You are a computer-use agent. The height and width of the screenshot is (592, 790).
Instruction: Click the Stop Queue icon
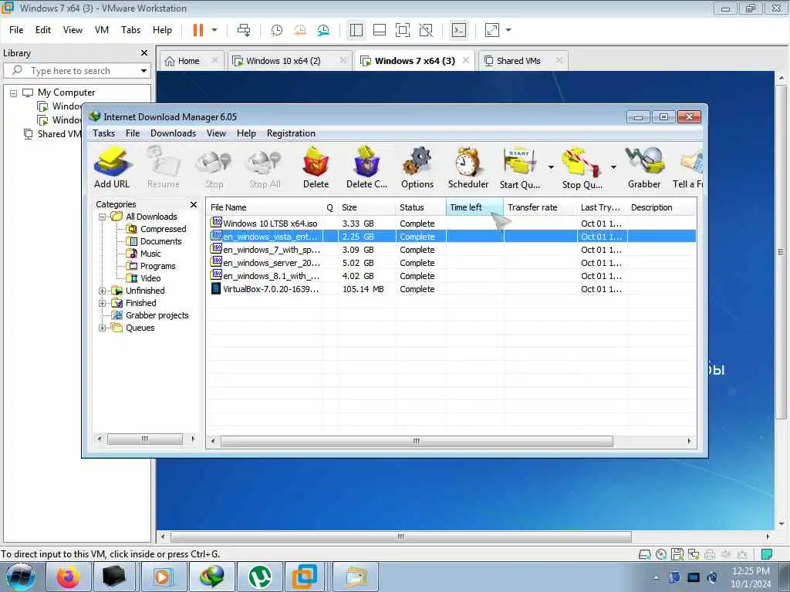pos(582,167)
